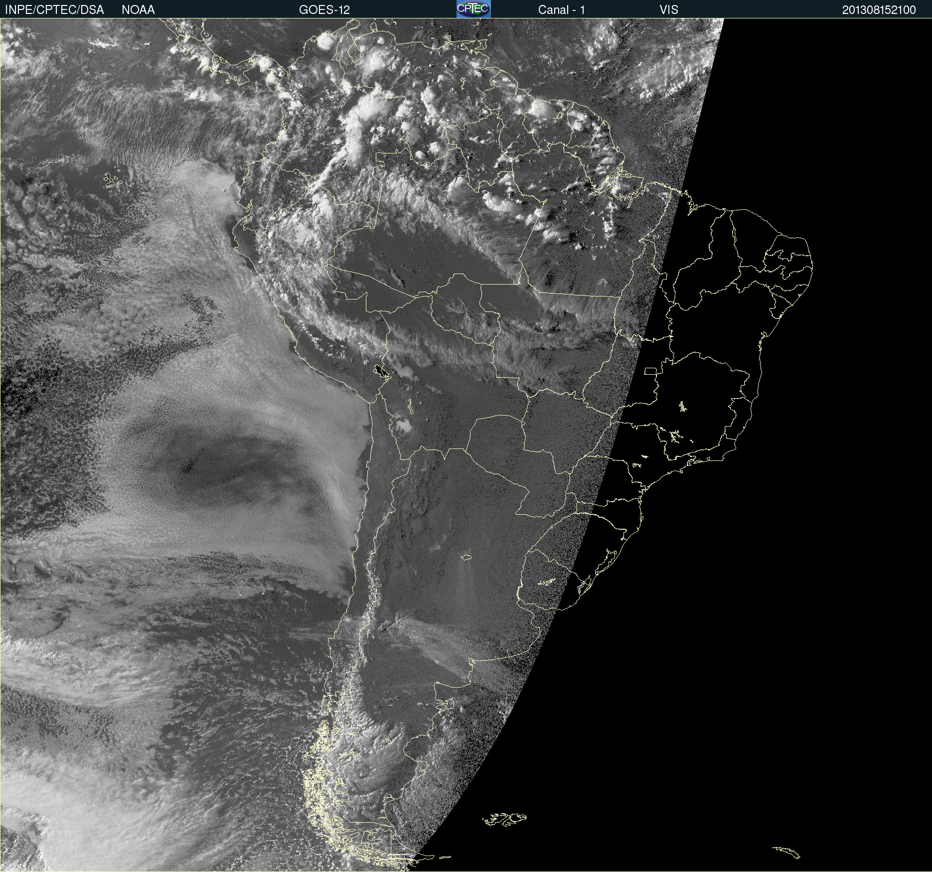Click the Canal - 1 channel label
The image size is (932, 872).
point(561,10)
